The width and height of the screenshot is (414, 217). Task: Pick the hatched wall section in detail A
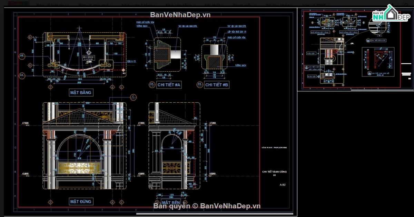click(x=161, y=54)
